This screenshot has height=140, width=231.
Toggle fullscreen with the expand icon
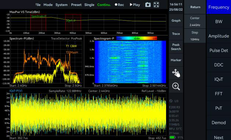click(x=156, y=5)
